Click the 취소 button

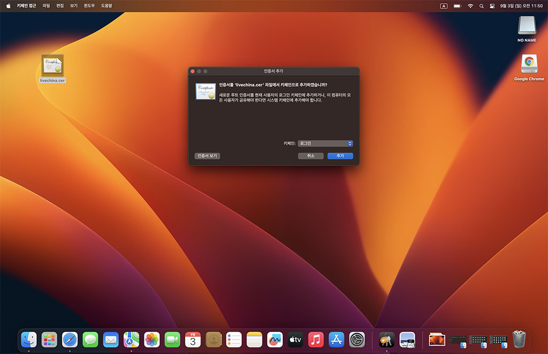311,156
